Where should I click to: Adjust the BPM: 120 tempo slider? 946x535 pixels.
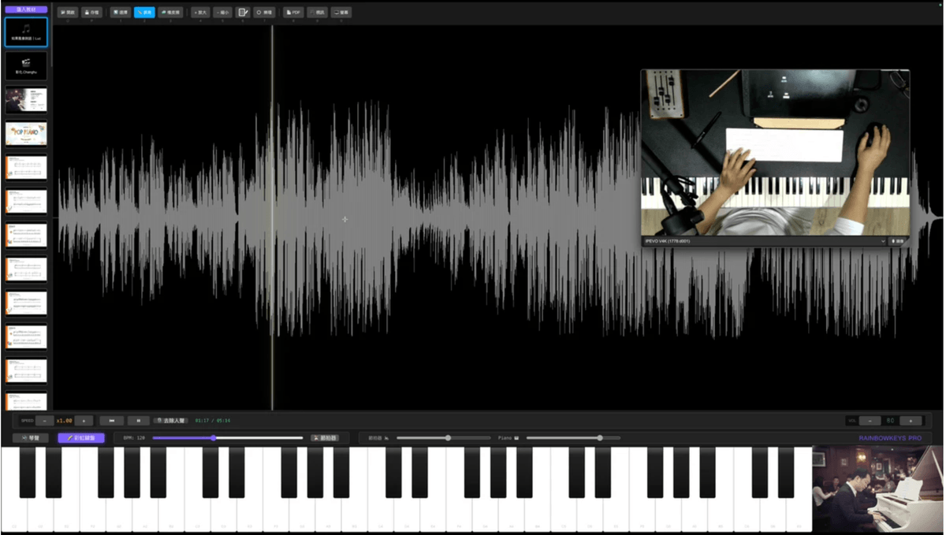[213, 437]
